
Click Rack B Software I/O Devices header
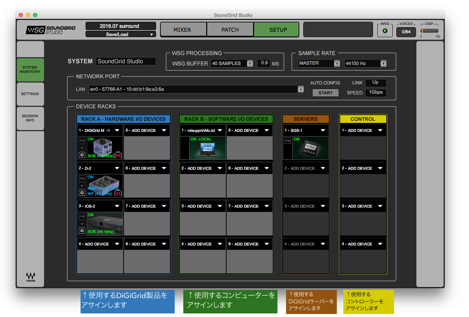coord(226,119)
